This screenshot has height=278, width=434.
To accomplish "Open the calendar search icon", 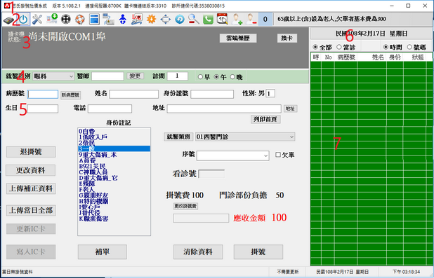I will click(222, 19).
